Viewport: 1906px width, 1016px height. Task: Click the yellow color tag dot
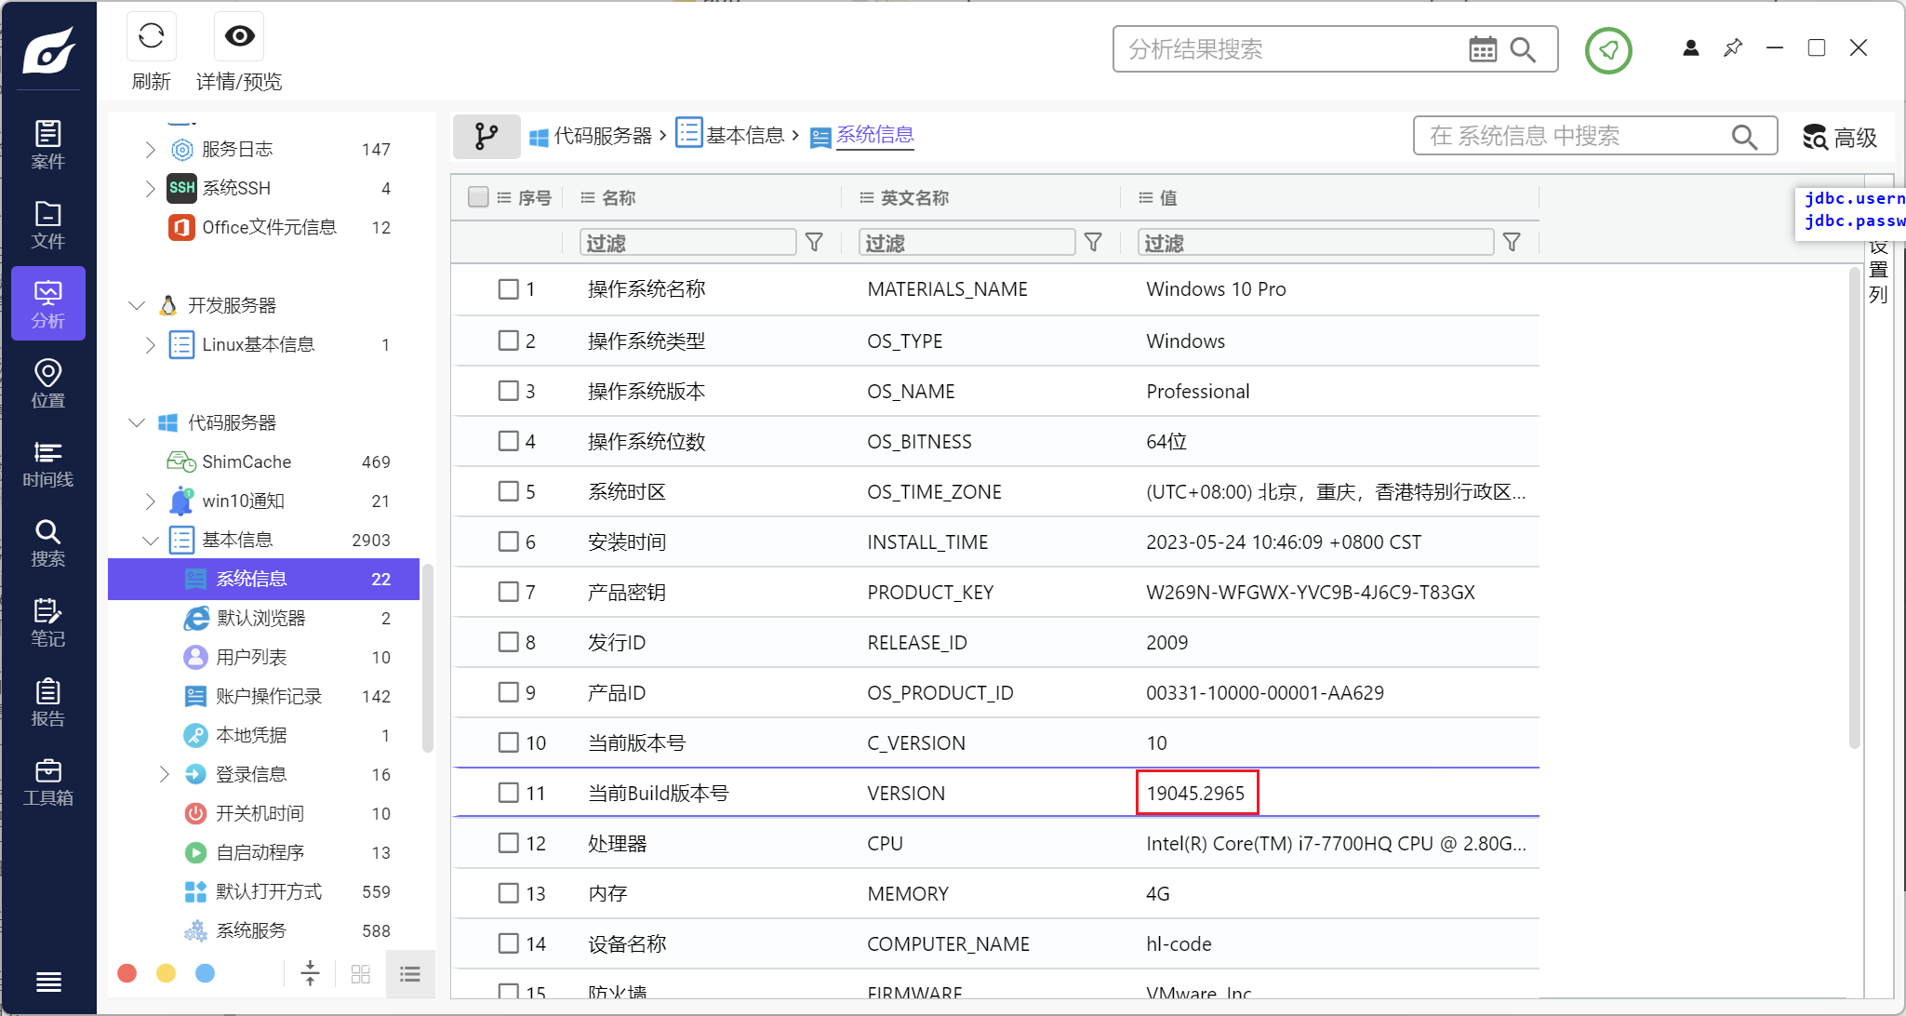(x=167, y=973)
